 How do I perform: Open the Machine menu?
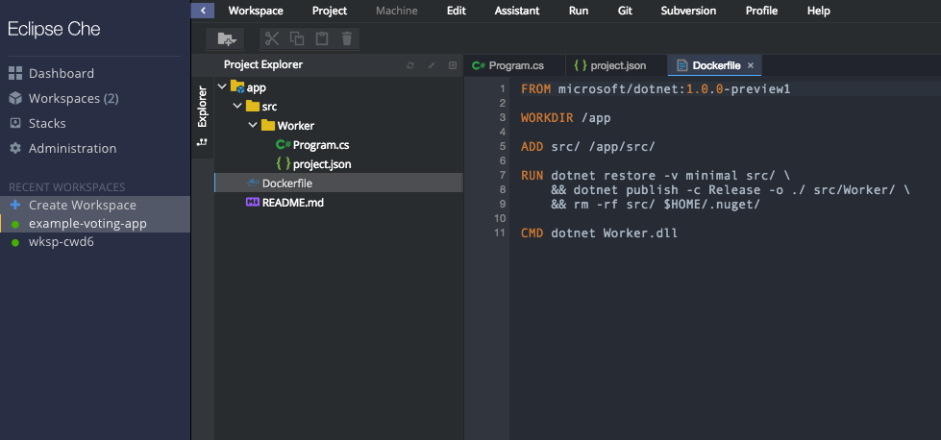point(397,11)
